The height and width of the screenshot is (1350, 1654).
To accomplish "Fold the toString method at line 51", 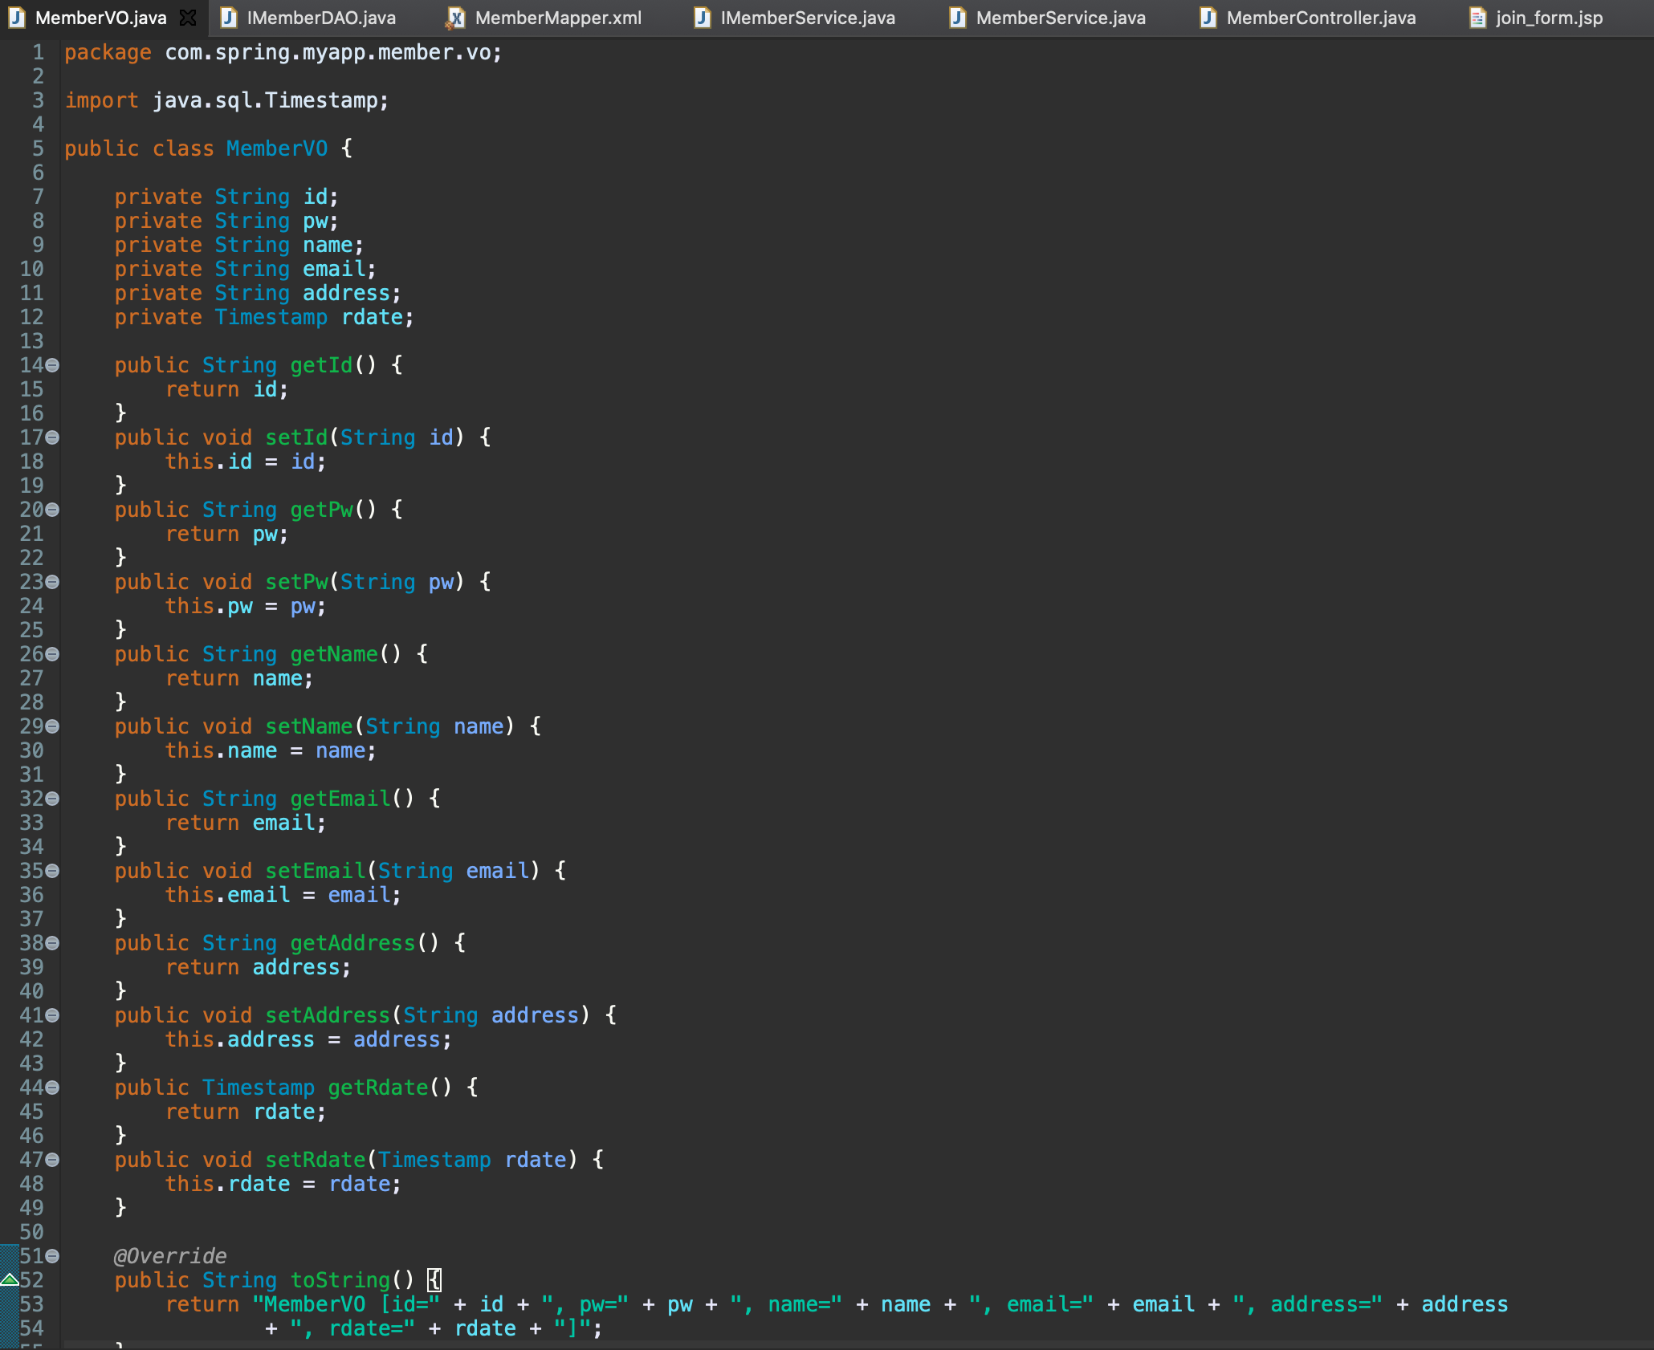I will click(52, 1256).
